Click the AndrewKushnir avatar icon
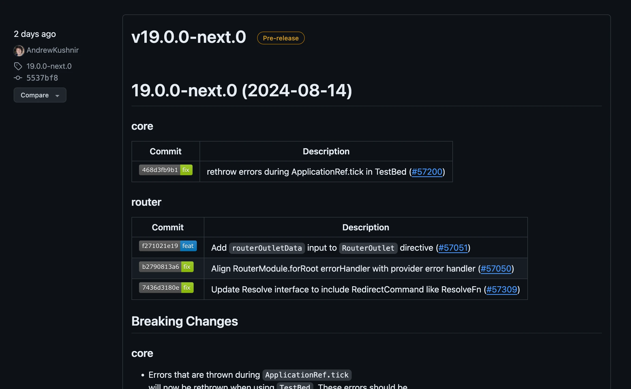 pos(18,49)
